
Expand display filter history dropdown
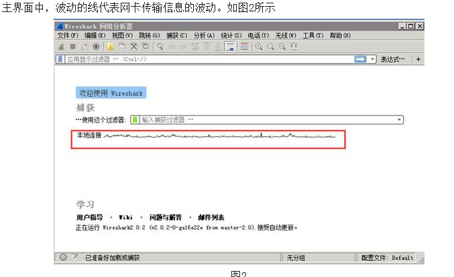click(x=372, y=59)
